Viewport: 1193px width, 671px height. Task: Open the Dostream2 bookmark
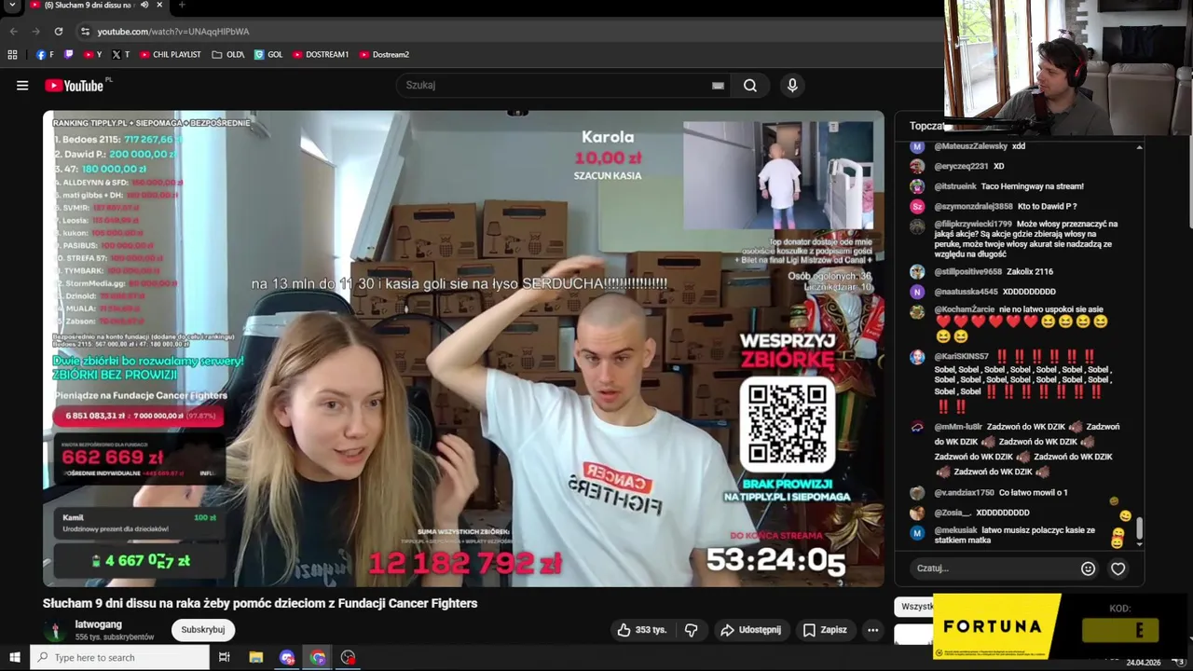tap(384, 55)
